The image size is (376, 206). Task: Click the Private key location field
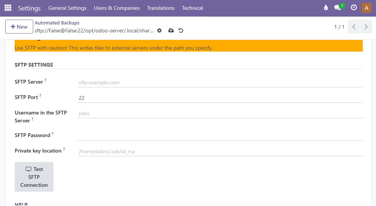[x=219, y=152]
